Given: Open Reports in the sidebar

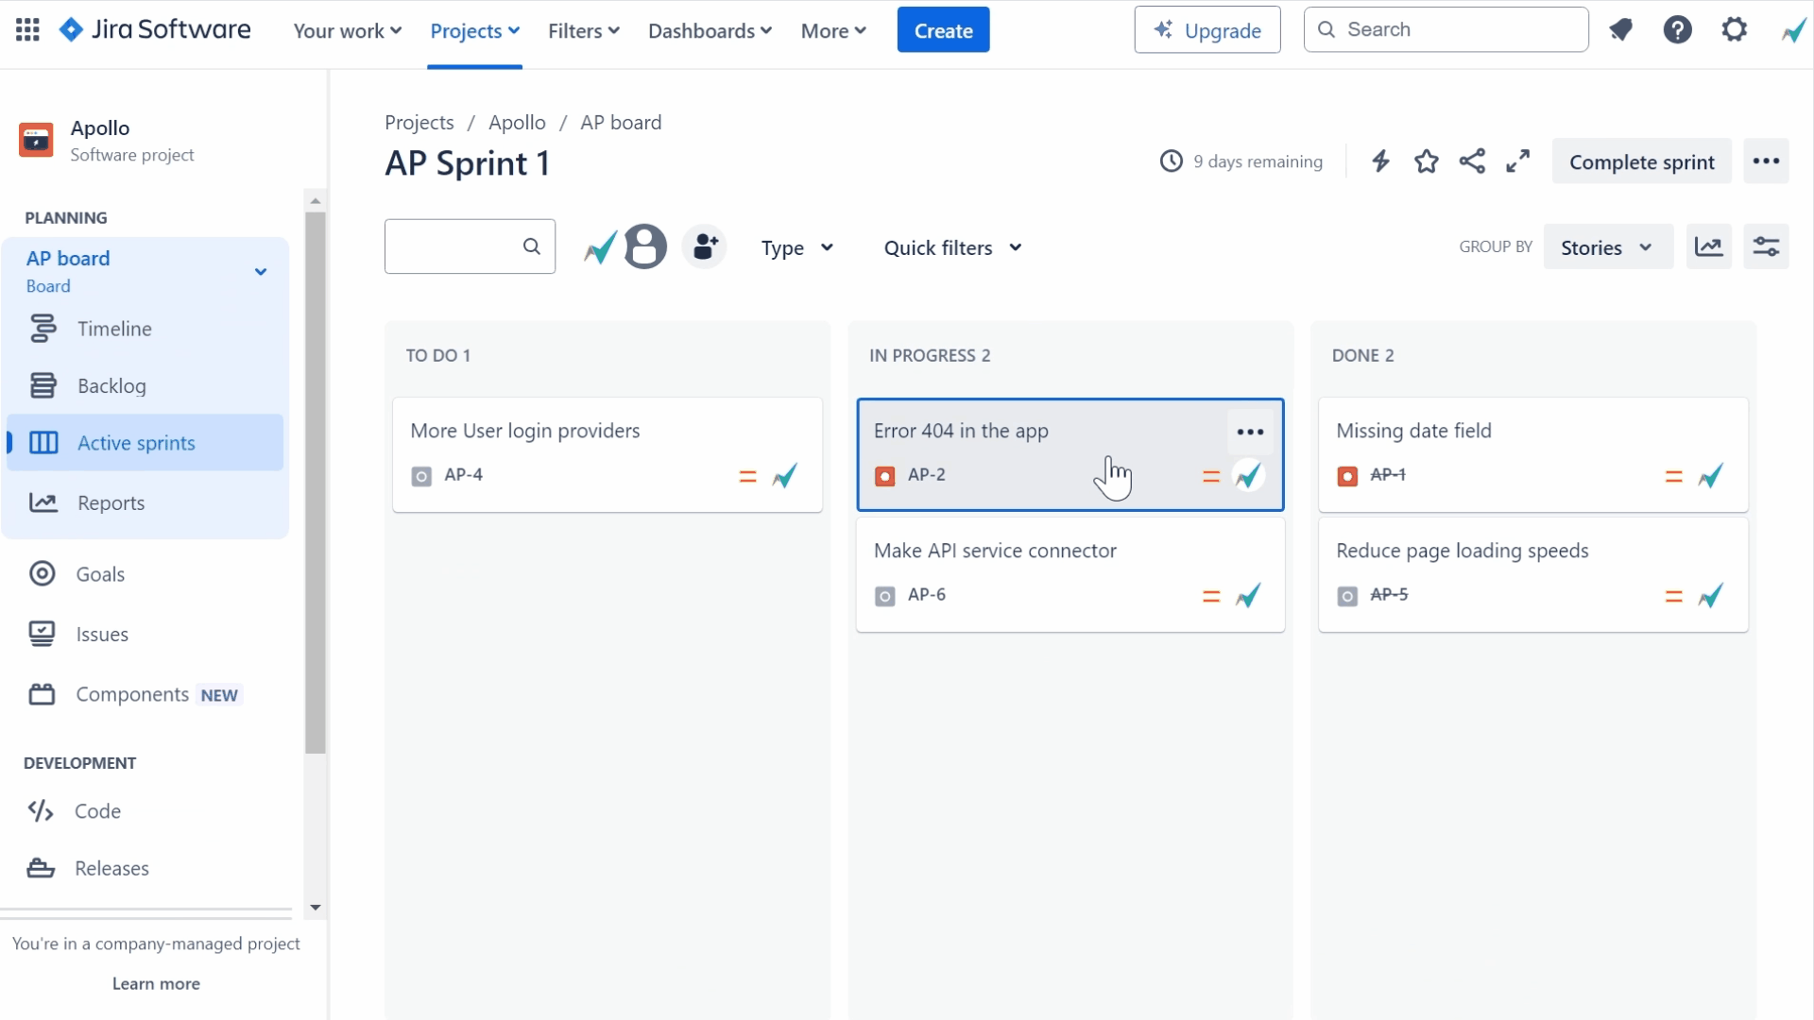Looking at the screenshot, I should 145,503.
